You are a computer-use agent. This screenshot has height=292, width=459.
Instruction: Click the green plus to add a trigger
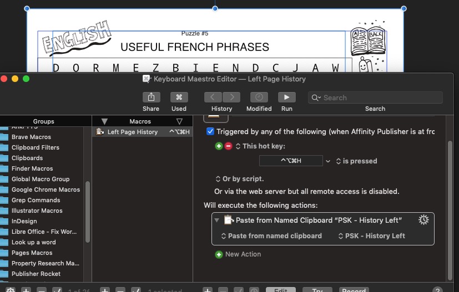tap(219, 146)
